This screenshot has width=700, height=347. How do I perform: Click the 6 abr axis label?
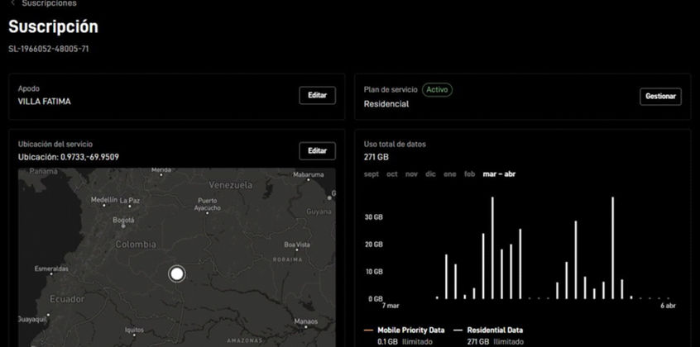[668, 306]
